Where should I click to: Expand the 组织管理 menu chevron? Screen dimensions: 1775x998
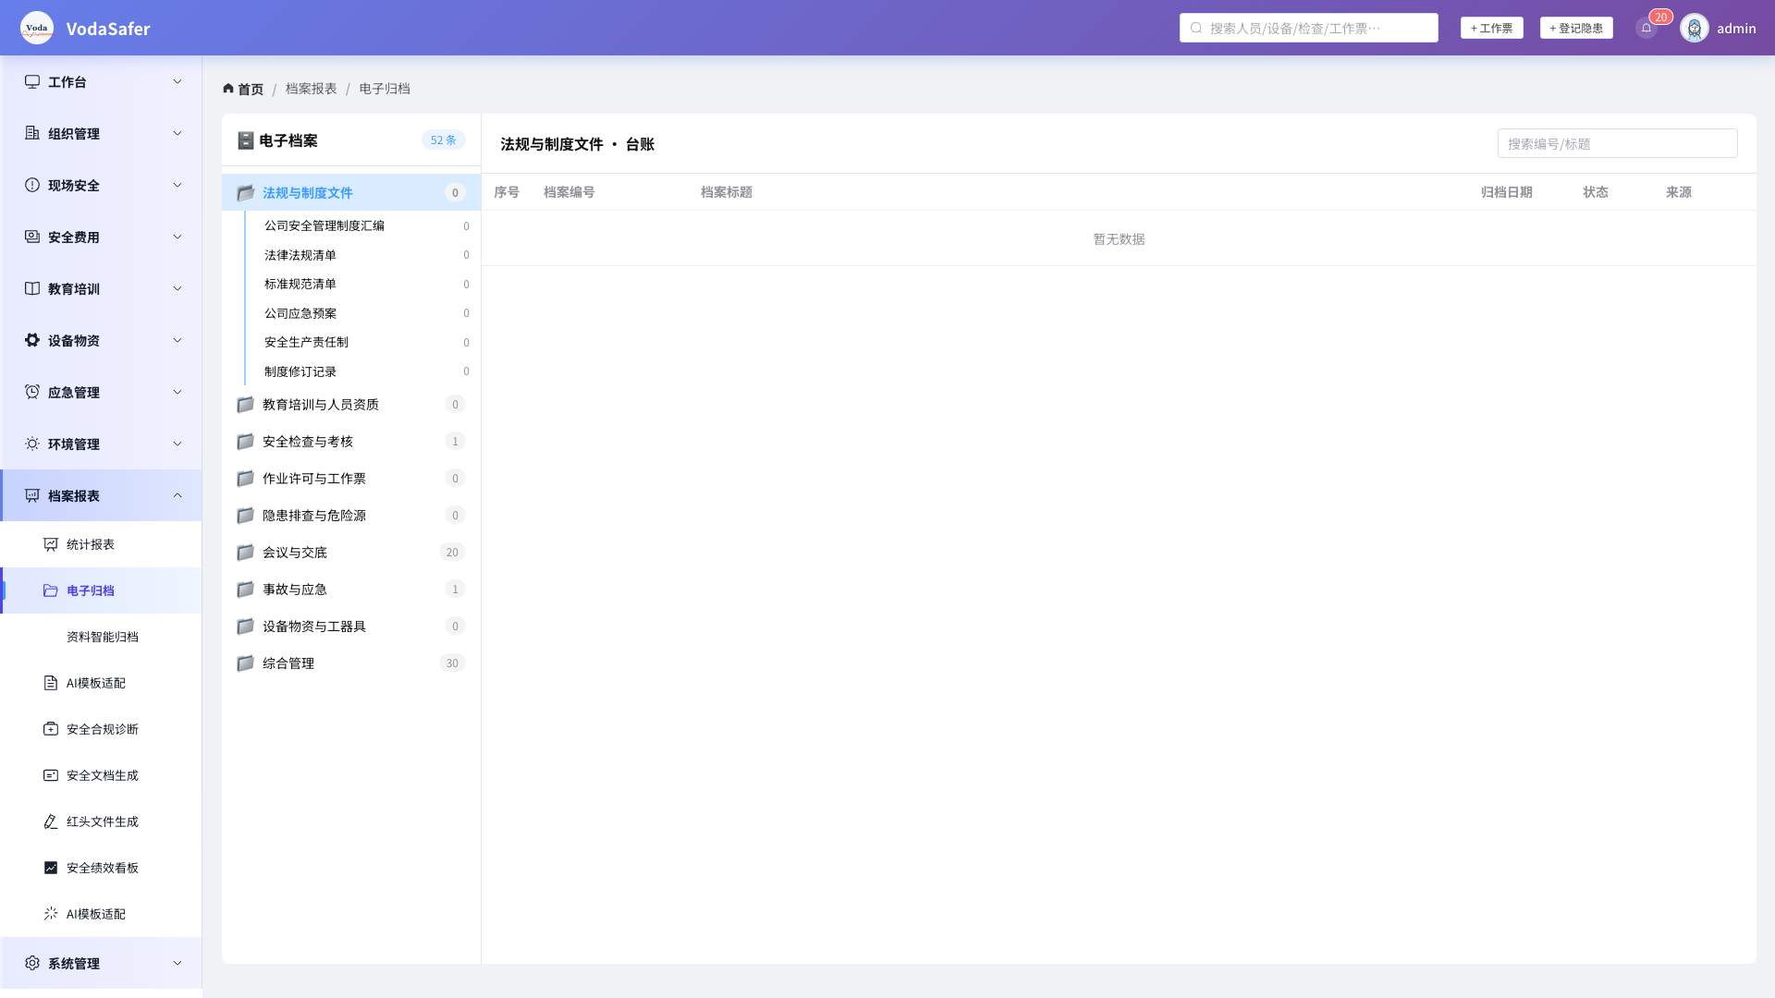click(x=177, y=133)
